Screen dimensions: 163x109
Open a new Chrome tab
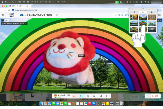pyautogui.click(x=146, y=6)
